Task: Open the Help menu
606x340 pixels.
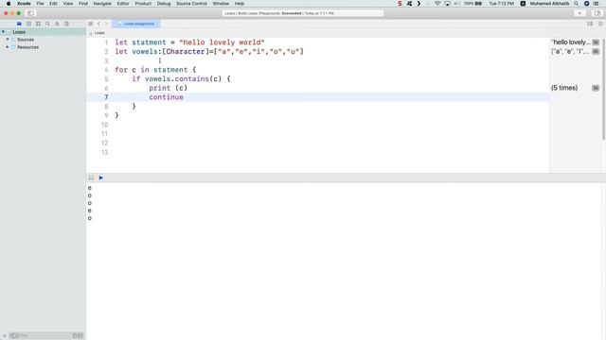Action: [x=240, y=4]
